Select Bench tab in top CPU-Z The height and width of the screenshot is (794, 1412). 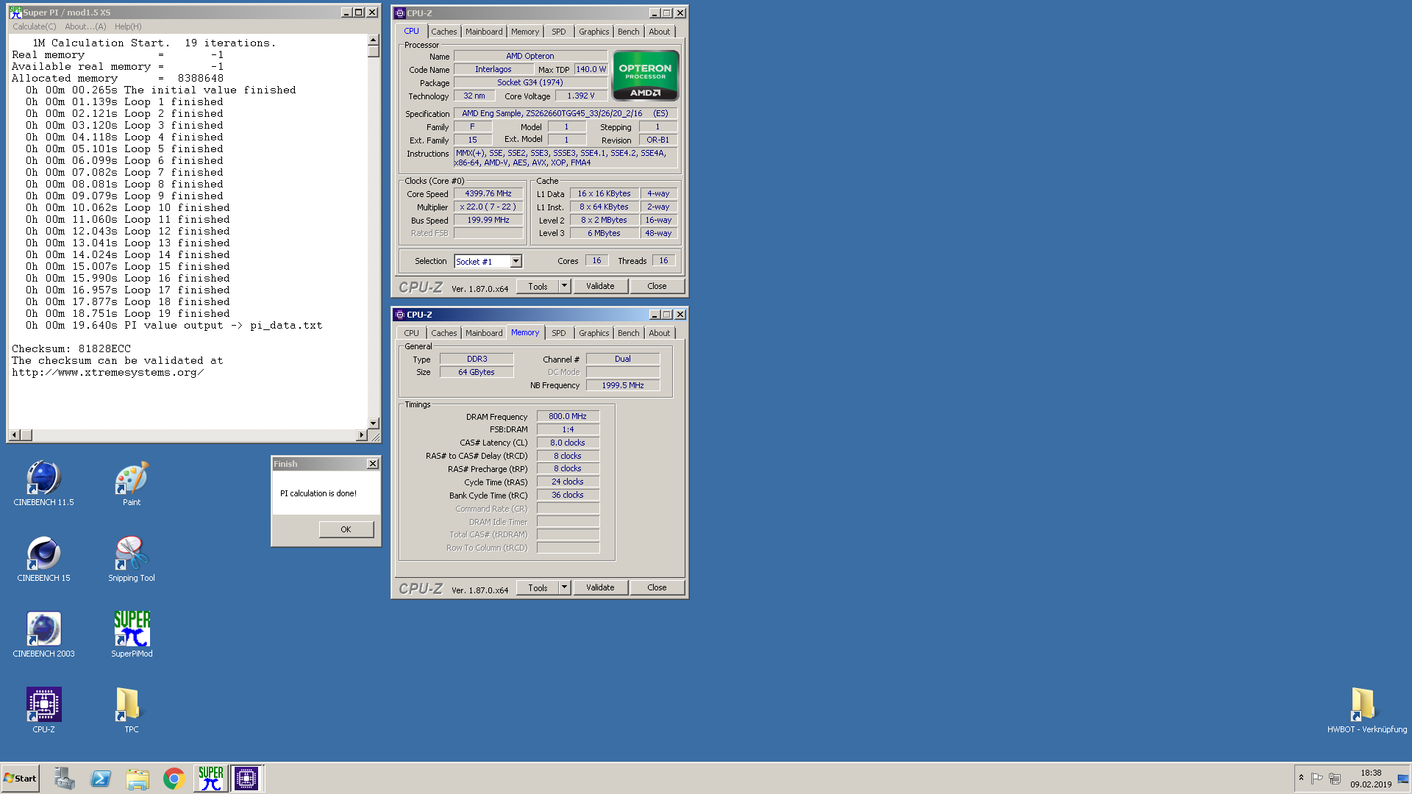[628, 32]
